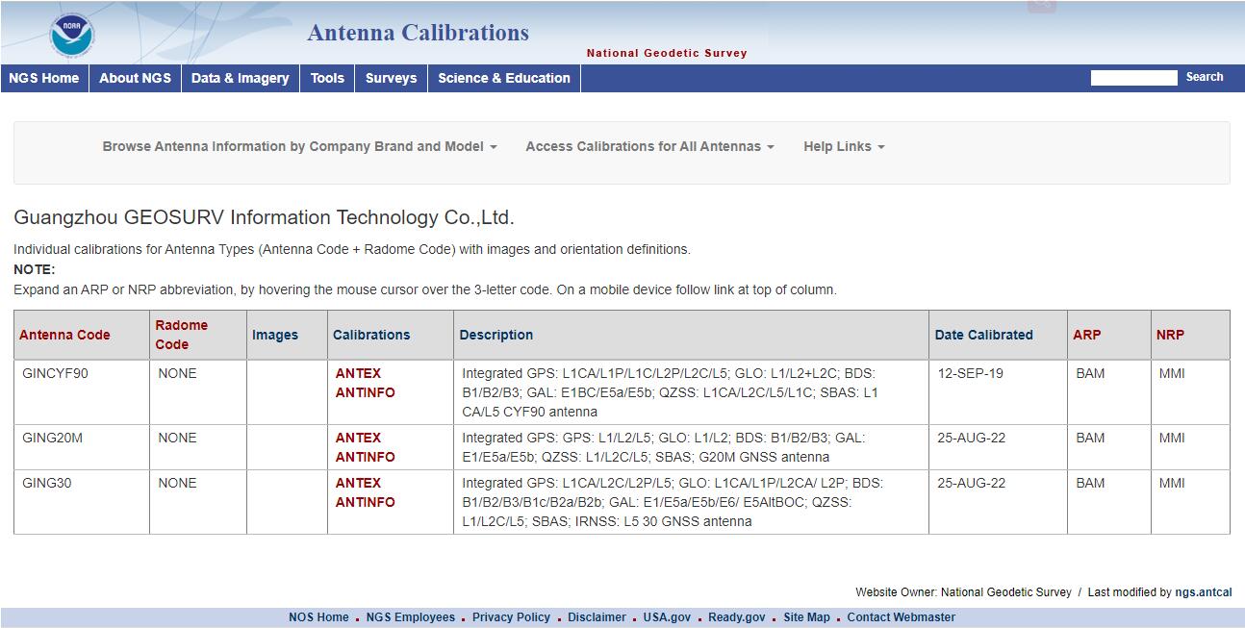Click the MMI NRP code for GINCYF90
Image resolution: width=1245 pixels, height=628 pixels.
tap(1172, 373)
